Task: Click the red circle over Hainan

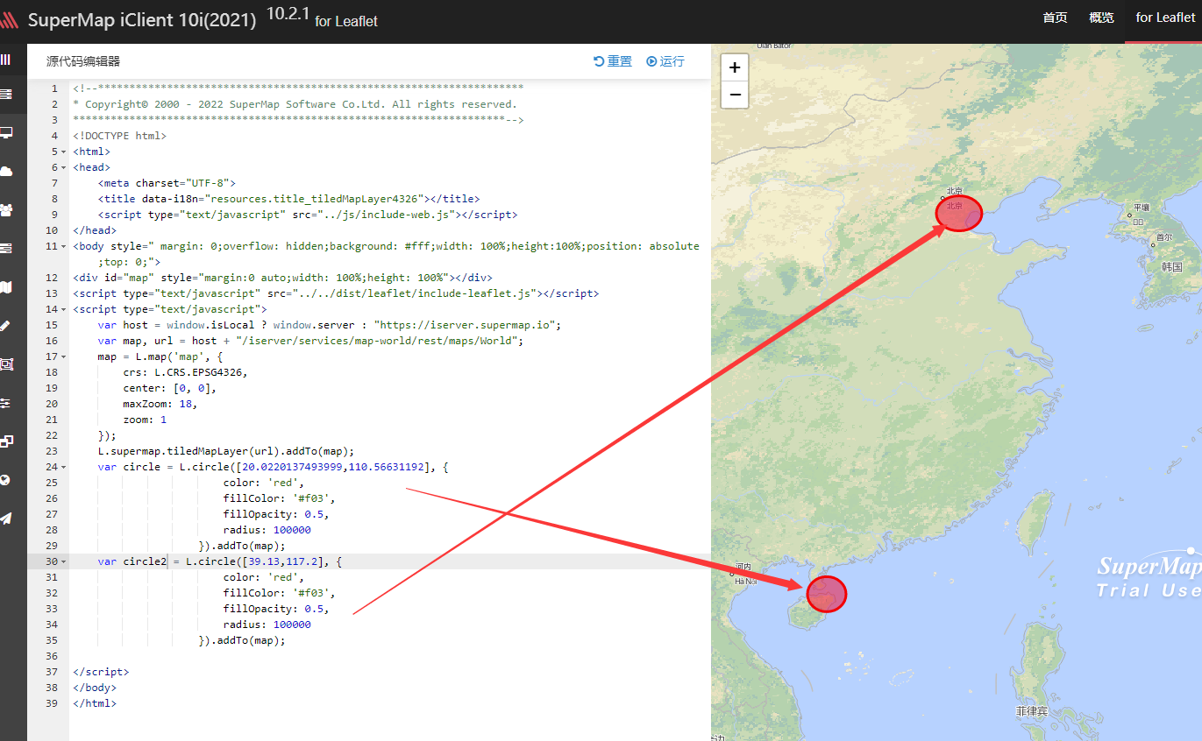Action: [x=825, y=594]
